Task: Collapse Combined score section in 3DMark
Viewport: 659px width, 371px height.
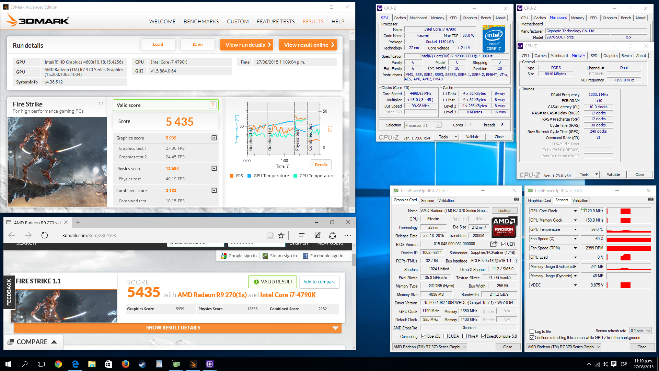Action: 214,190
